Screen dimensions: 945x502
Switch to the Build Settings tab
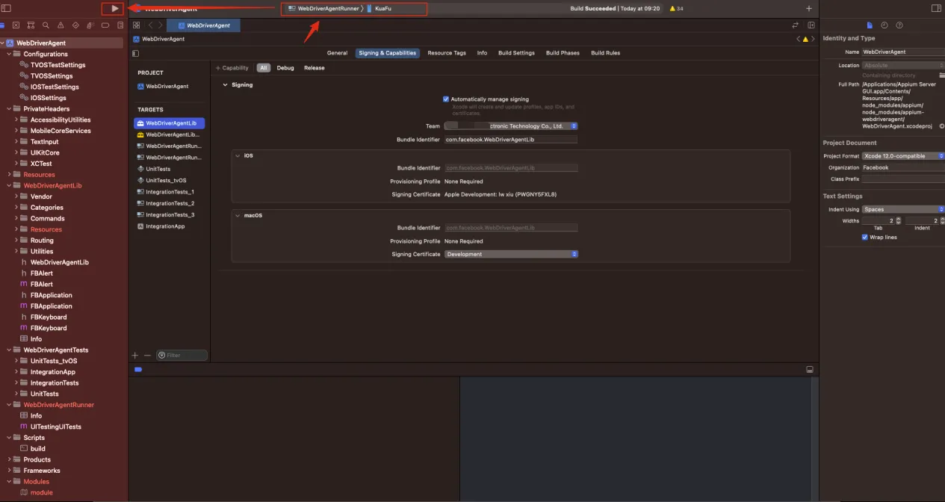click(x=516, y=53)
